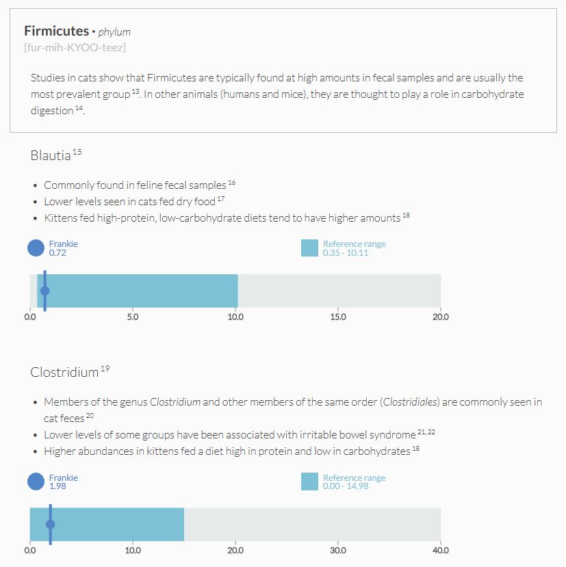Open footnote 15 beside the Blautia heading

77,153
